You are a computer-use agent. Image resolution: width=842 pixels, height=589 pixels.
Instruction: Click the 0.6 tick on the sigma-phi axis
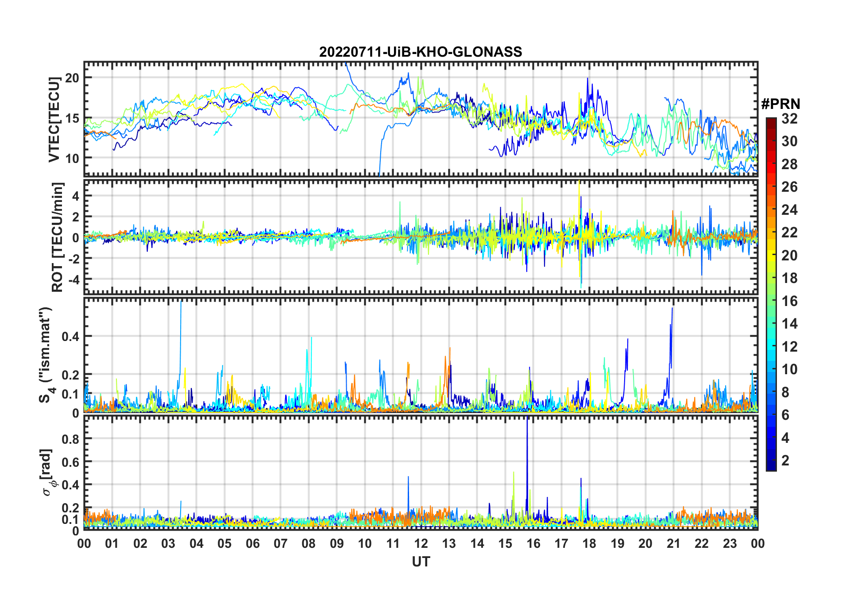[x=70, y=462]
